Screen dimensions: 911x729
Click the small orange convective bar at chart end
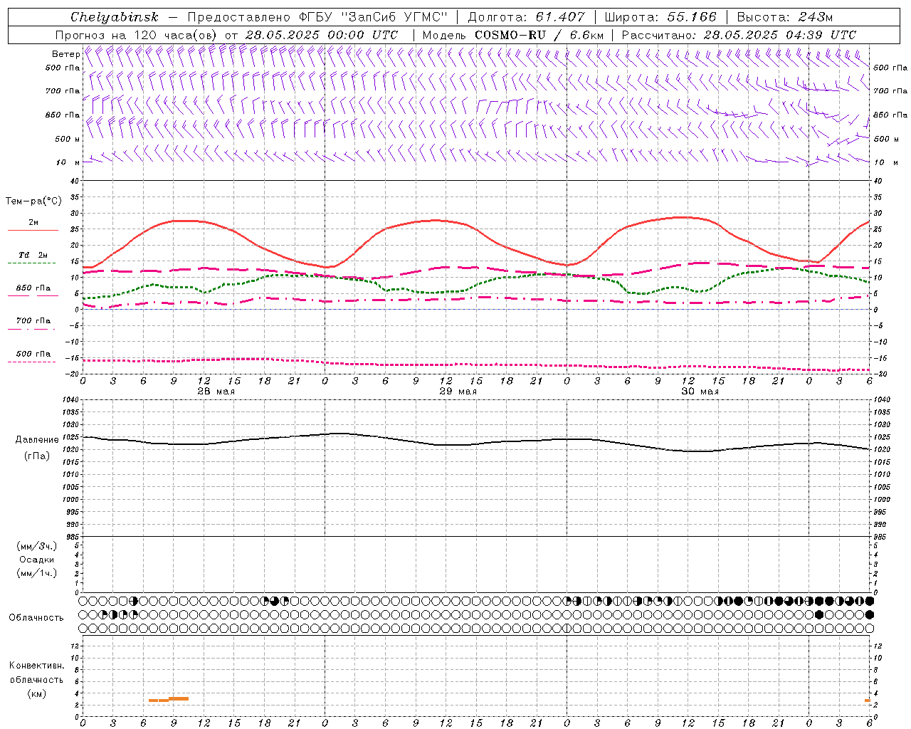coord(868,701)
